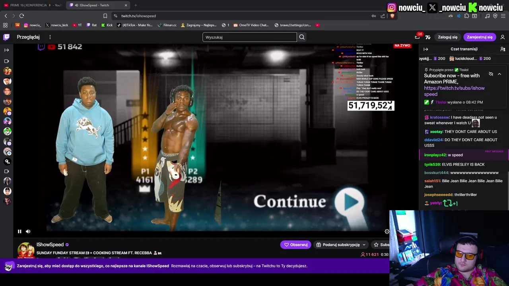509x286 pixels.
Task: Open the music note toolbar icon
Action: 487,16
